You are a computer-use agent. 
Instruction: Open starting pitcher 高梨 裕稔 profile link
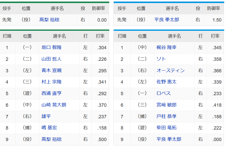[49, 20]
